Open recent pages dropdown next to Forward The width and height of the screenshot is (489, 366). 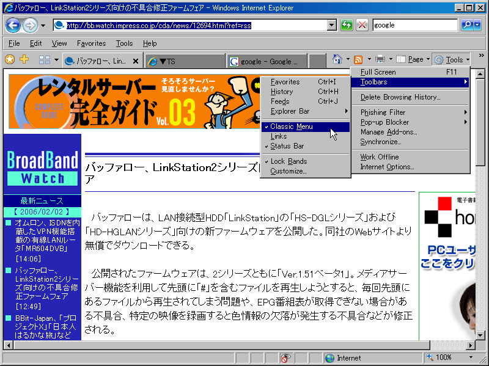(43, 25)
